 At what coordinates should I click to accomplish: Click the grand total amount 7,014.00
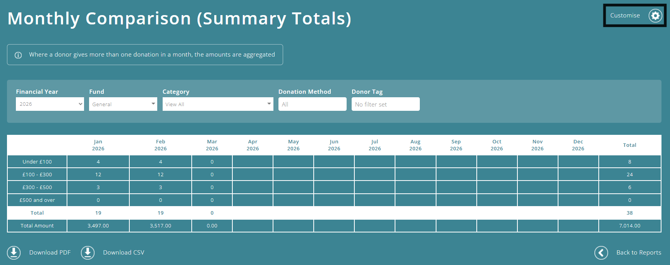(x=630, y=225)
